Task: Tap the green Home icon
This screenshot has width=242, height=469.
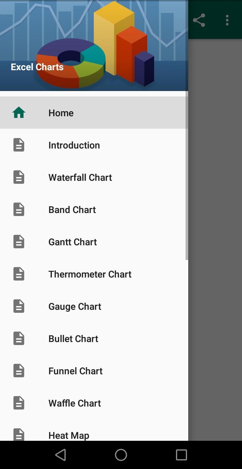Action: pyautogui.click(x=19, y=113)
